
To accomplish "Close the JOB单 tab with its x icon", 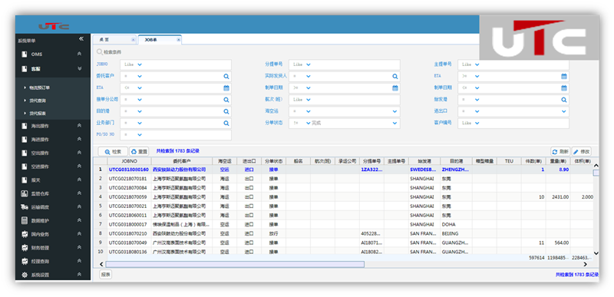I will tap(179, 39).
